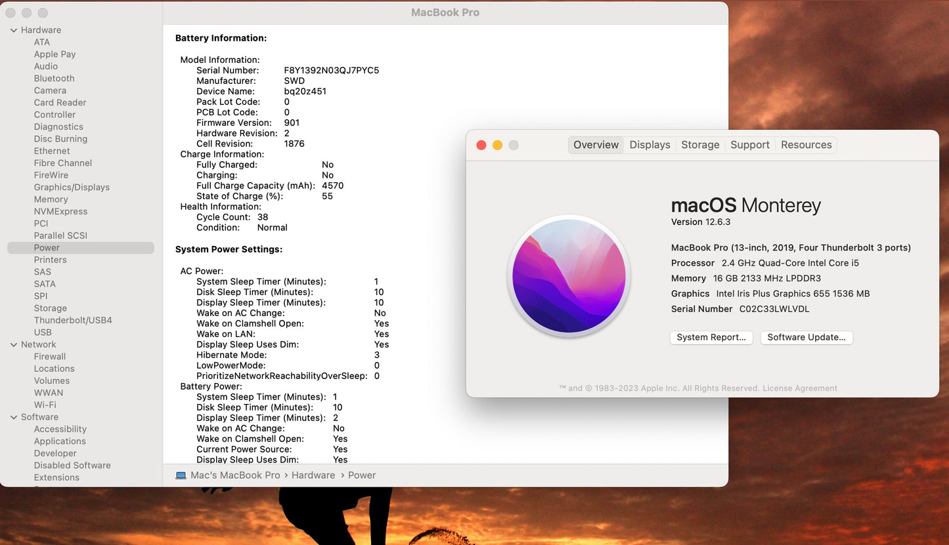Viewport: 949px width, 545px height.
Task: Select Wi-Fi under Network
Action: (45, 405)
